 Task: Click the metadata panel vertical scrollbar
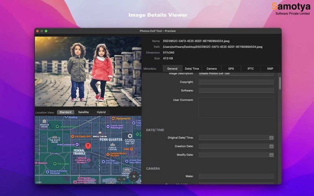(x=280, y=83)
